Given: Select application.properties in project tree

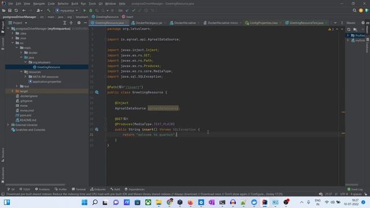Looking at the screenshot, I should [47, 81].
